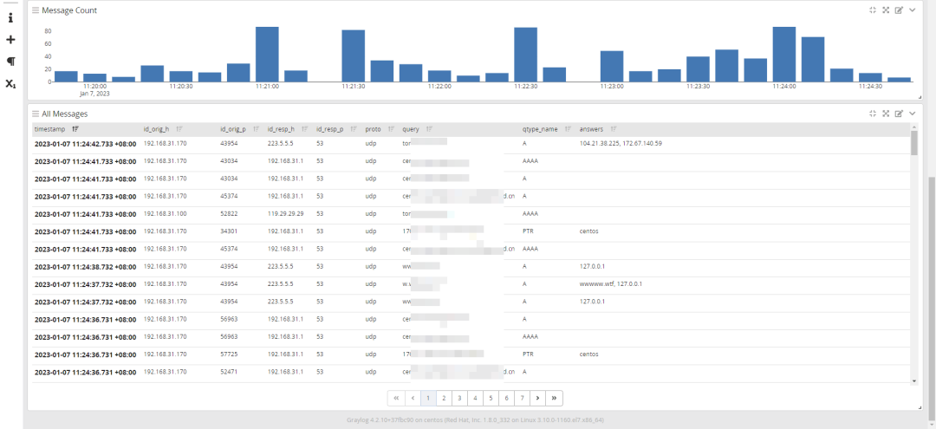Toggle sort on timestamp column
936x429 pixels.
(75, 129)
